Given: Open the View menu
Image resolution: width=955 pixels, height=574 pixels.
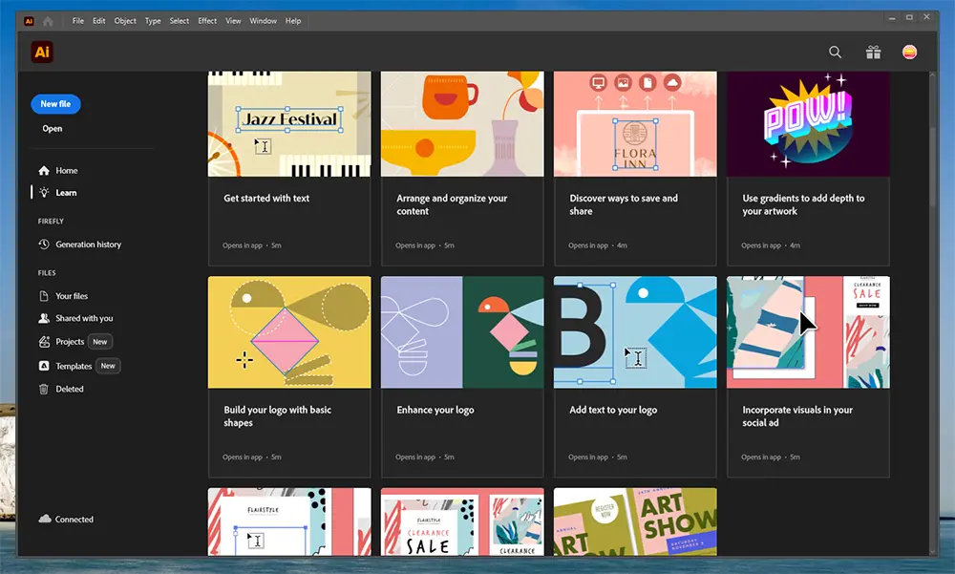Looking at the screenshot, I should pyautogui.click(x=233, y=21).
